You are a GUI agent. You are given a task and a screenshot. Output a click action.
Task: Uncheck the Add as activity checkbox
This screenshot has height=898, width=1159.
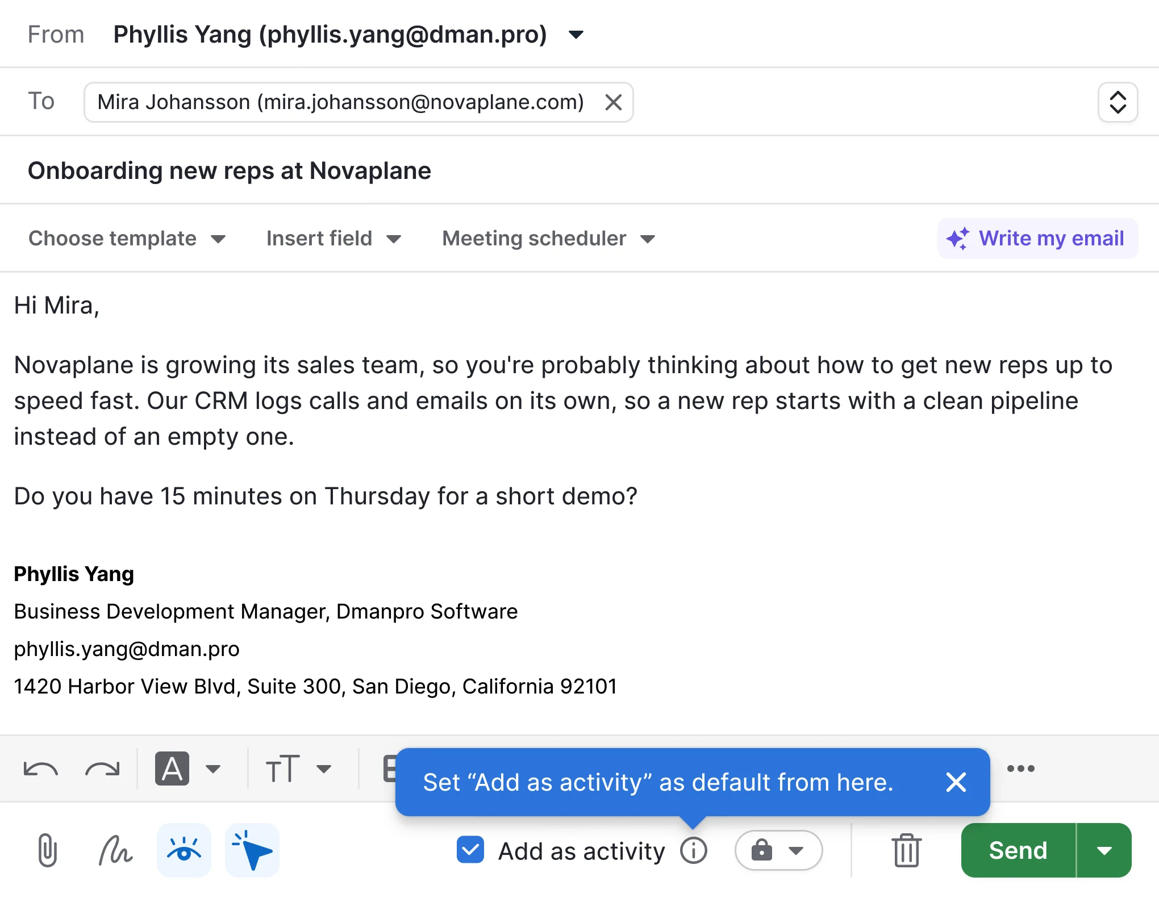point(470,850)
